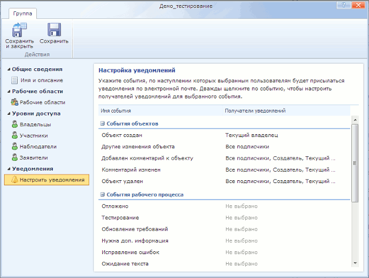This screenshot has height=278, width=369.
Task: Collapse the События рабочего процесса group
Action: [102, 194]
